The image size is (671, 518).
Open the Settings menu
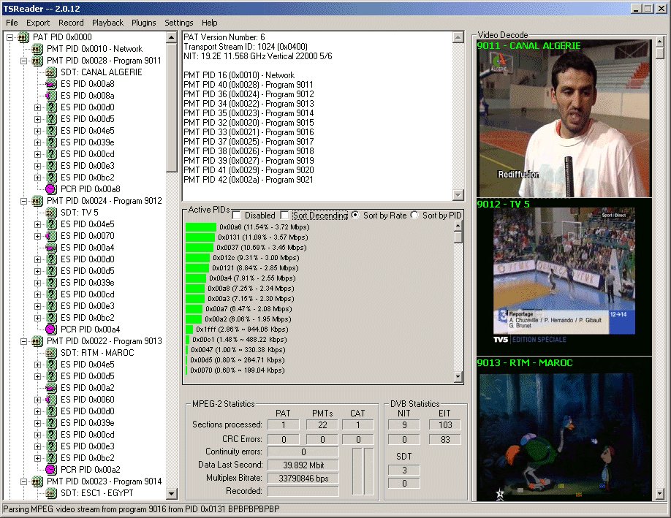179,23
